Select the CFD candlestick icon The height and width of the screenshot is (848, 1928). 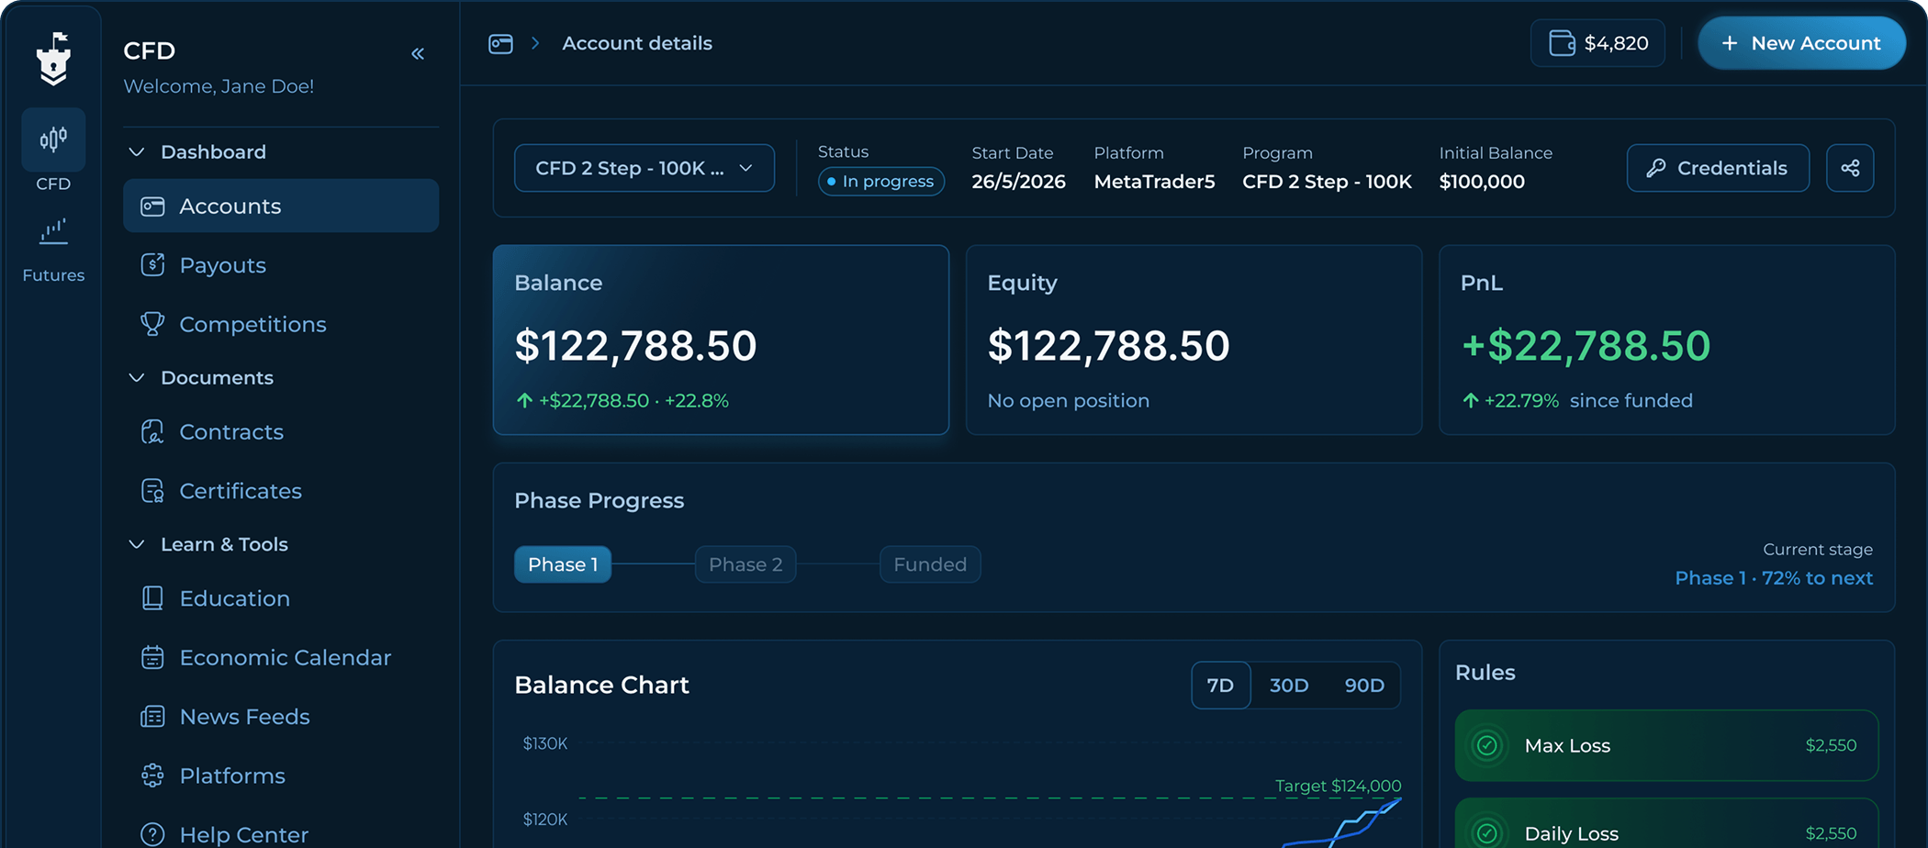pos(53,139)
